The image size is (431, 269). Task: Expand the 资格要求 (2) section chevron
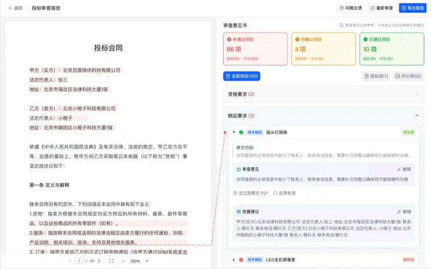pyautogui.click(x=417, y=94)
